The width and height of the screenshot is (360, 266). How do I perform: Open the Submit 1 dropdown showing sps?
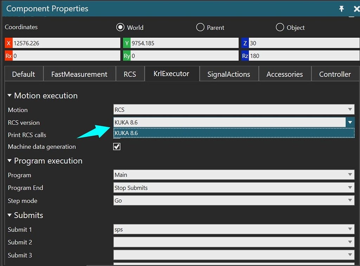click(350, 229)
